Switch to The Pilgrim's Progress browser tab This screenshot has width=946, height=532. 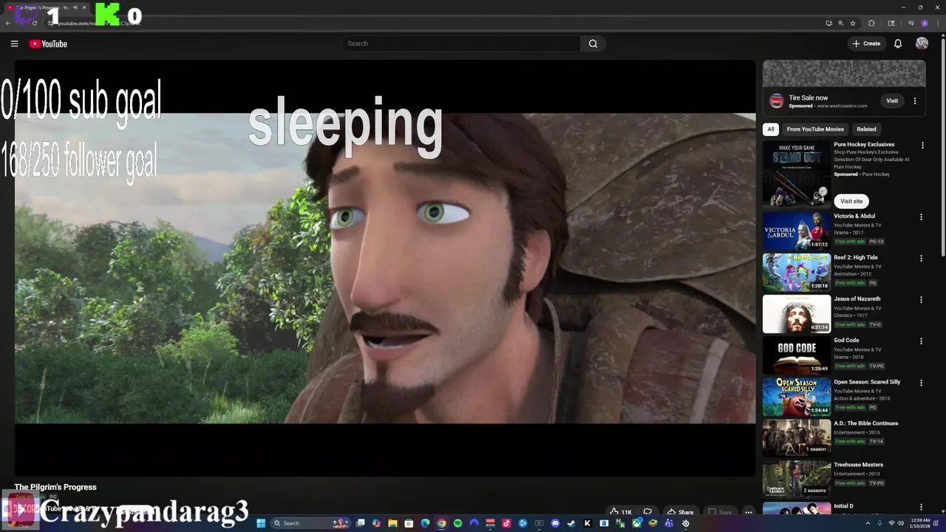[46, 7]
